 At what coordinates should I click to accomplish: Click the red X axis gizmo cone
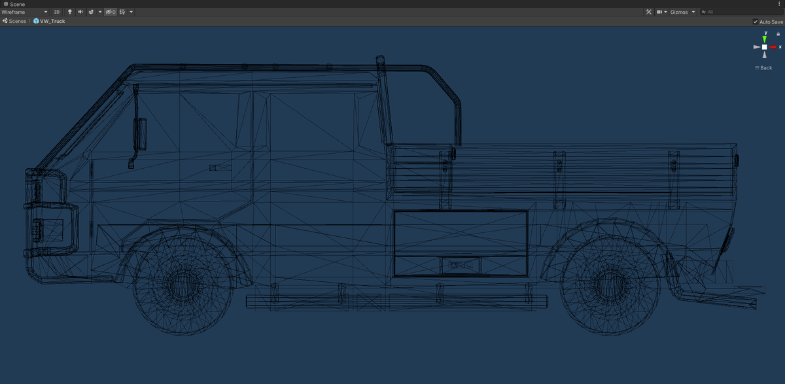tap(773, 47)
